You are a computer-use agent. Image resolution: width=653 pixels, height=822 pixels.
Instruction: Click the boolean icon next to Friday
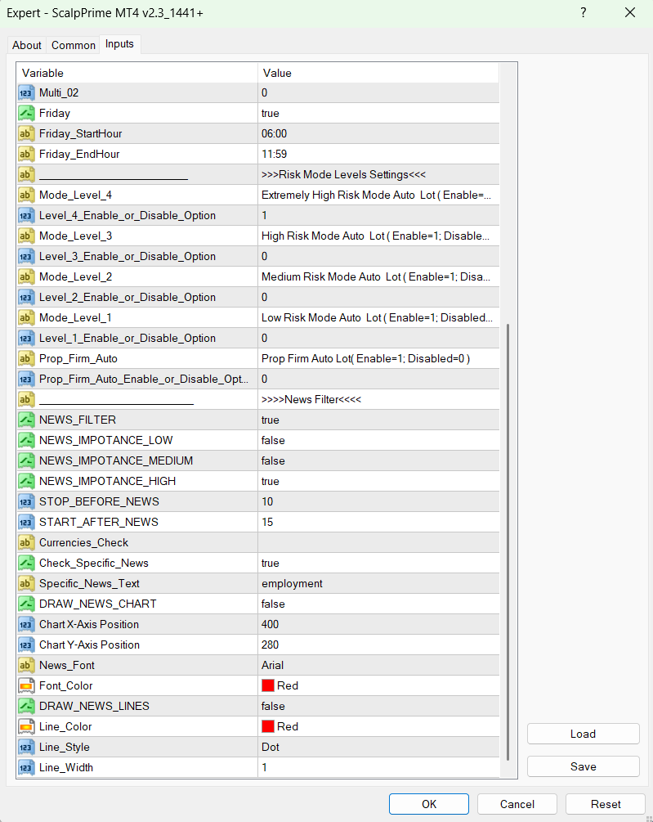click(26, 113)
